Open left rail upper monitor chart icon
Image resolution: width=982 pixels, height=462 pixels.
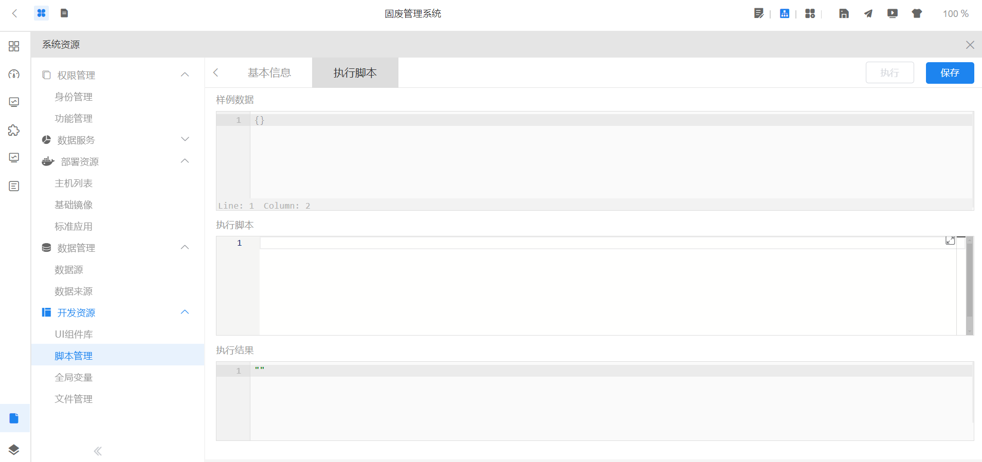[14, 102]
